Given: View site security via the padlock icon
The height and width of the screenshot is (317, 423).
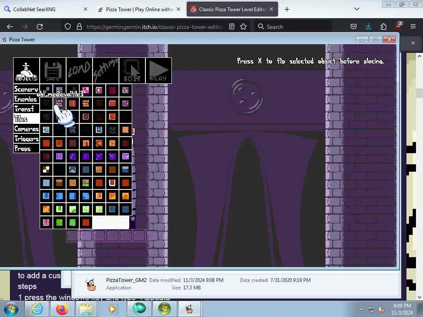Looking at the screenshot, I should click(x=79, y=26).
